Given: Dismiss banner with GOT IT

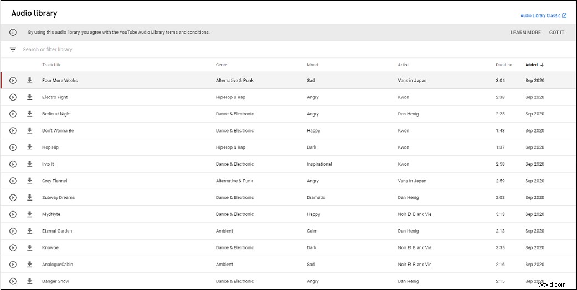Looking at the screenshot, I should (x=557, y=32).
